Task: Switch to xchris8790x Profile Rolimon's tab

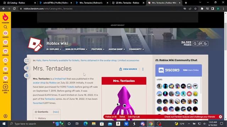Action: 56,3
